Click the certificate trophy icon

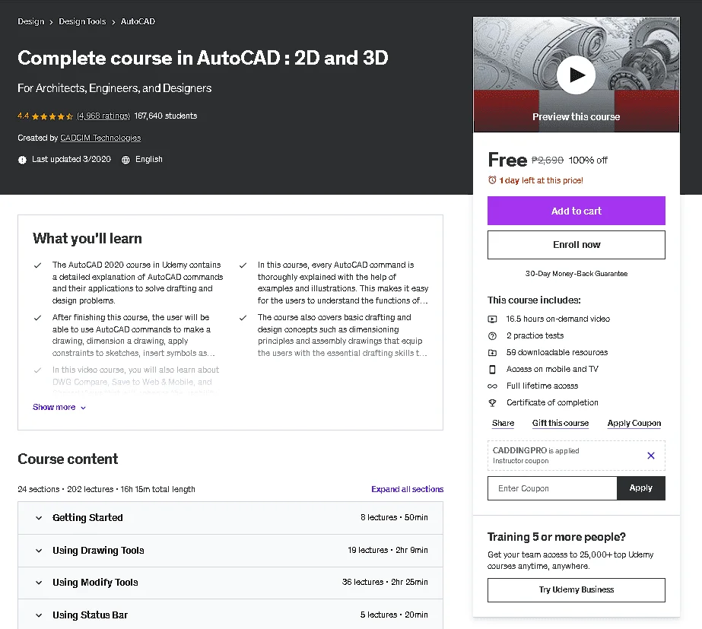[x=492, y=403]
